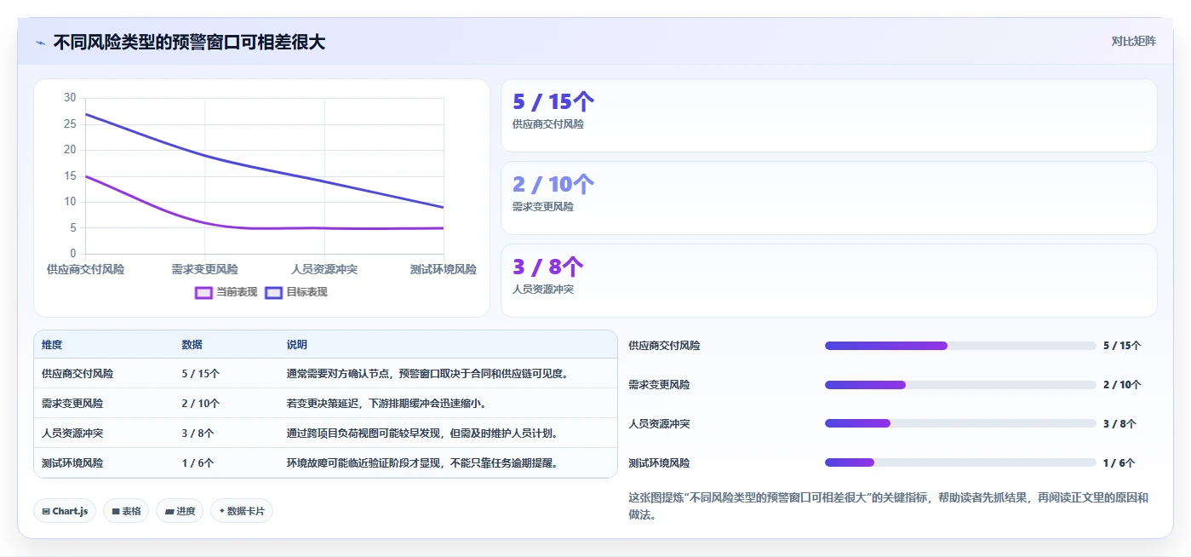The height and width of the screenshot is (557, 1191).
Task: Select the 3 / 8个 data card
Action: (x=828, y=280)
